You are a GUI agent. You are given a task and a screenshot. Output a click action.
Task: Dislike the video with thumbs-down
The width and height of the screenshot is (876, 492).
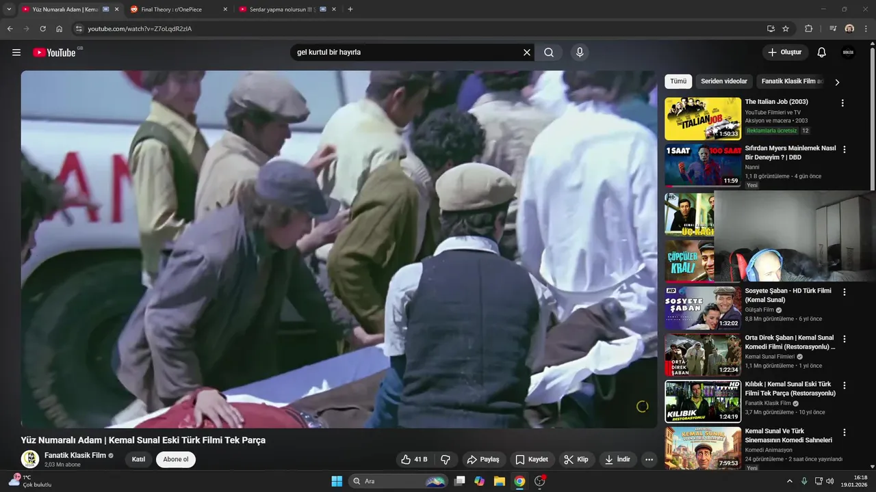[x=446, y=459]
